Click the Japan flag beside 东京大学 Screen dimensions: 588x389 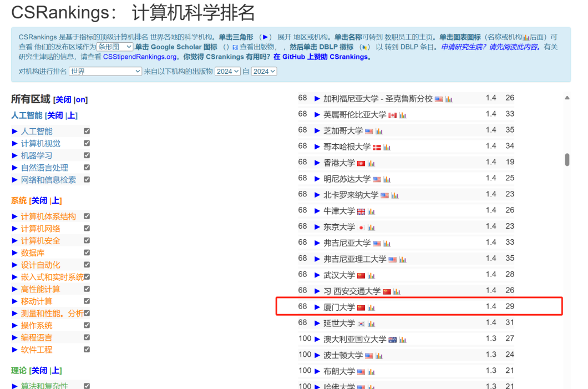[x=361, y=228]
